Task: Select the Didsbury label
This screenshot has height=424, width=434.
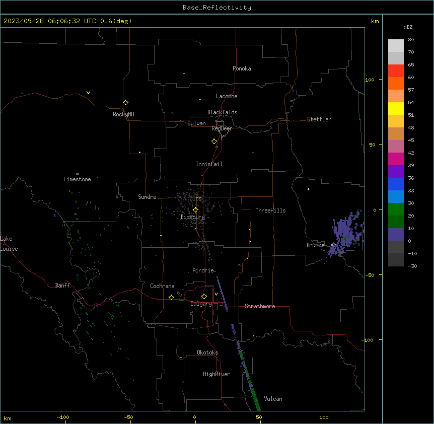Action: 192,217
